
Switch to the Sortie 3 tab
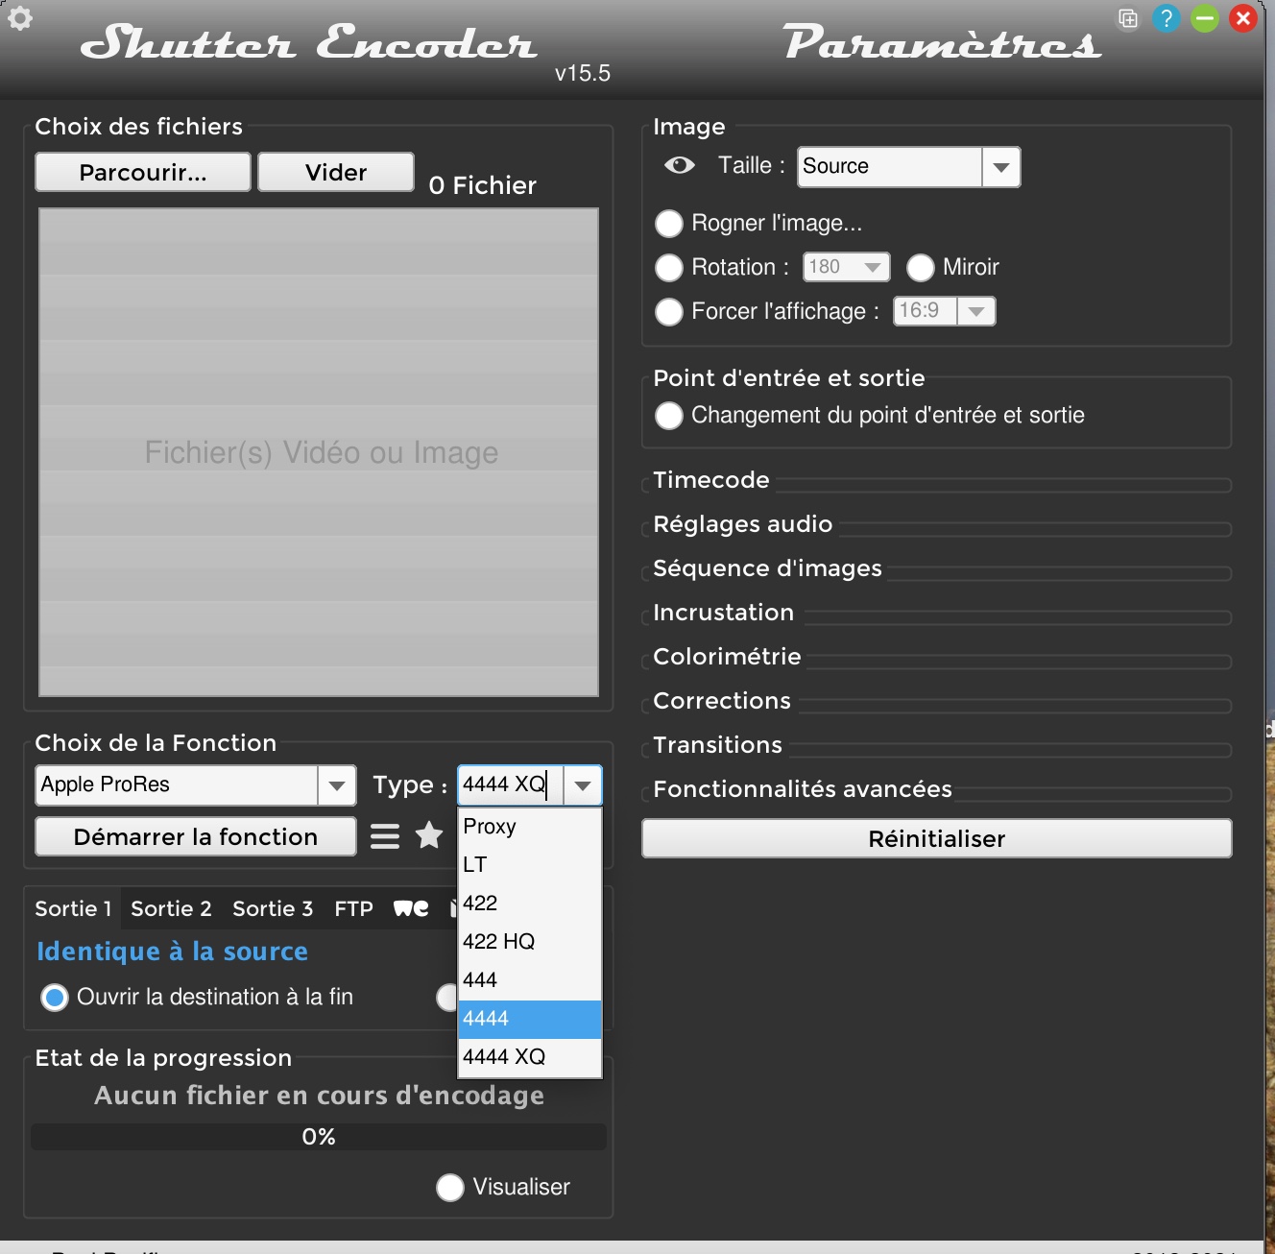(x=273, y=909)
